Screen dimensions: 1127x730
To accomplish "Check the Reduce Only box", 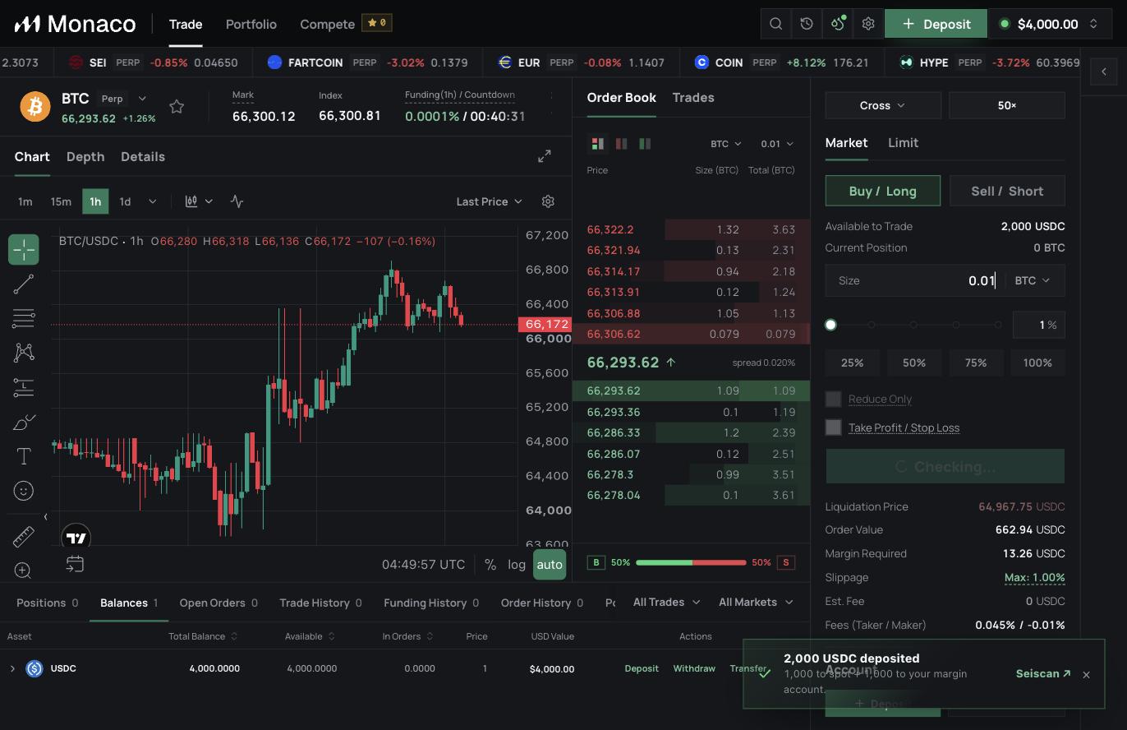I will pyautogui.click(x=833, y=399).
